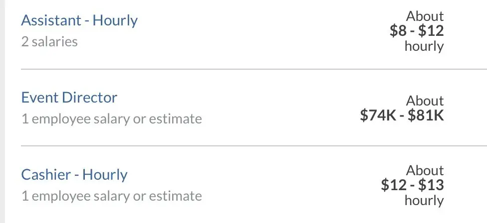
Task: Click the $12 - $13 salary range
Action: pos(413,185)
